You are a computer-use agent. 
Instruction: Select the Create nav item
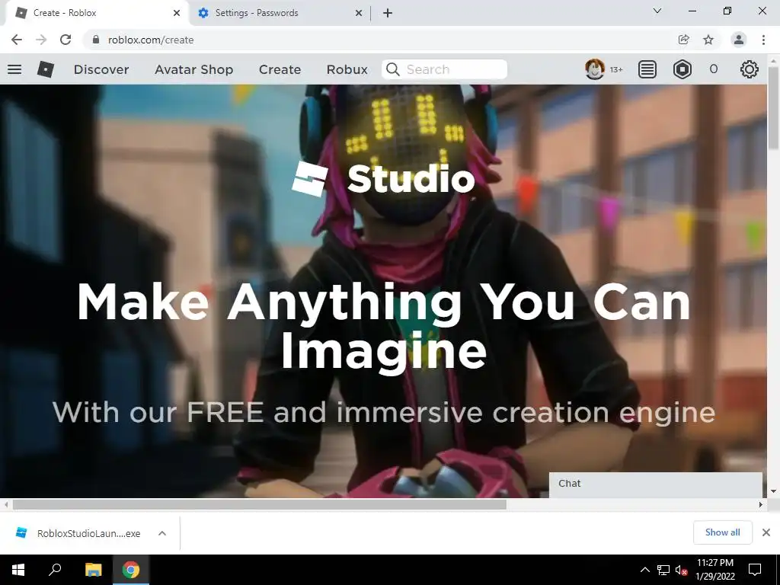pos(280,69)
